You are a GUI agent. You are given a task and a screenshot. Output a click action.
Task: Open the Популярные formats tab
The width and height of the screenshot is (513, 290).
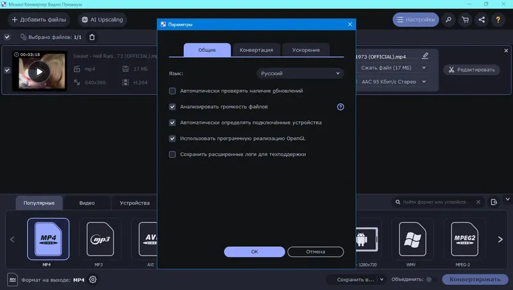[39, 203]
